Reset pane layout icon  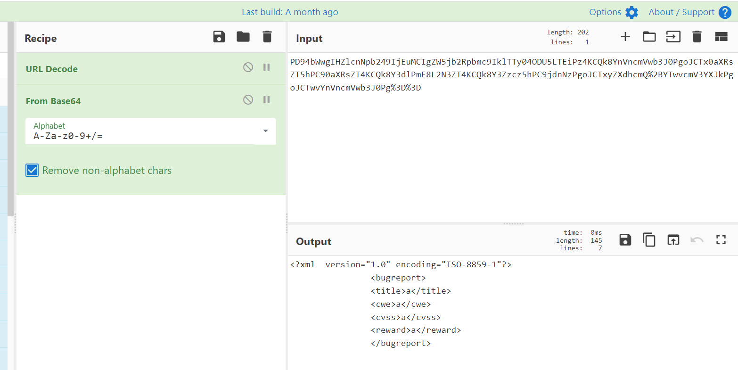(722, 37)
